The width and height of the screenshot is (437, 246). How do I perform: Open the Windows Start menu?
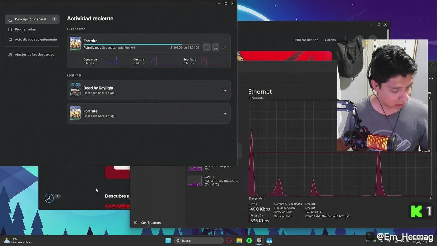168,241
